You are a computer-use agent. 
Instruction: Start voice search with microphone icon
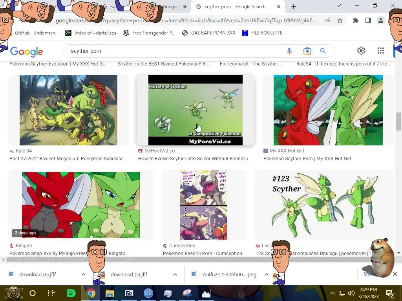(x=289, y=51)
